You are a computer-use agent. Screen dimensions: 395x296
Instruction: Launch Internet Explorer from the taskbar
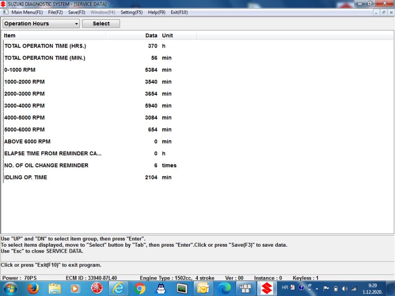(x=118, y=288)
